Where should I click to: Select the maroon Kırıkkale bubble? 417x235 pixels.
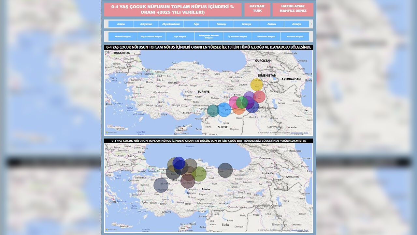point(188,181)
